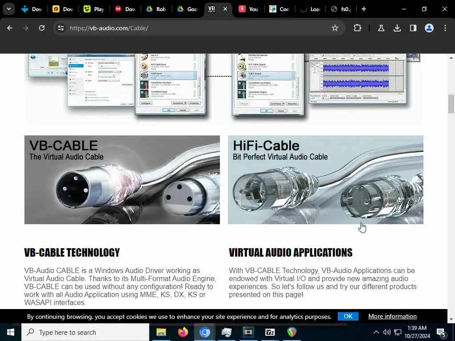Close the VB-Audio tab
Screen dimensions: 455x341
pyautogui.click(x=225, y=9)
